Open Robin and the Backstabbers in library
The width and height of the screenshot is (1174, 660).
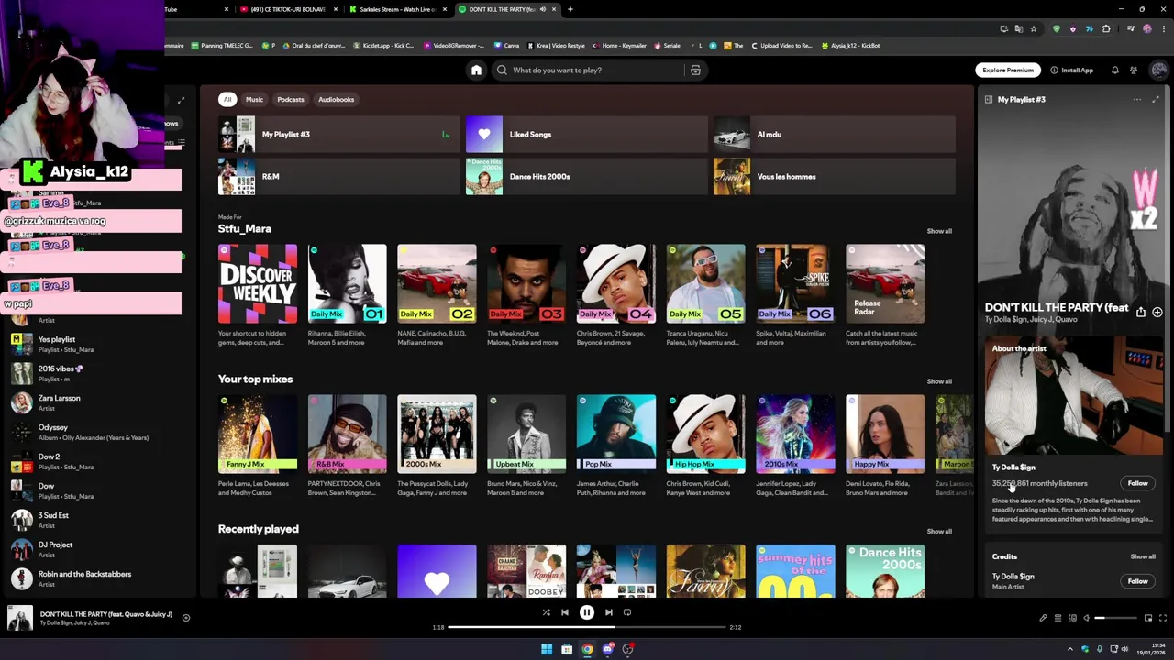(x=96, y=578)
